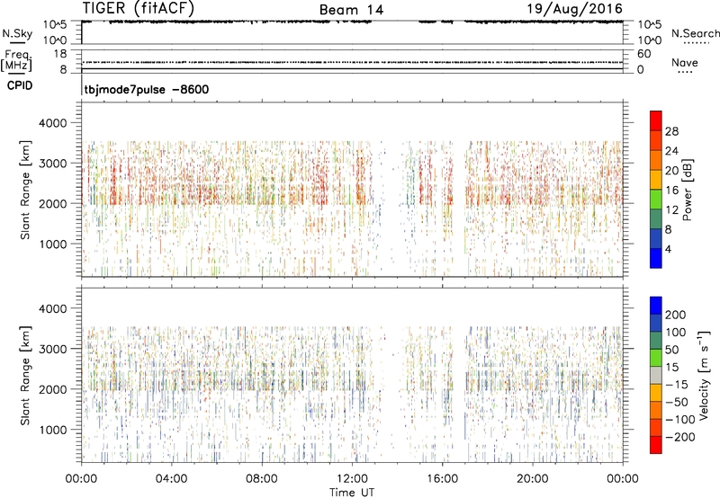Click the "-15" label on the velocity colorbar
Screen dimensions: 720x498
click(677, 385)
